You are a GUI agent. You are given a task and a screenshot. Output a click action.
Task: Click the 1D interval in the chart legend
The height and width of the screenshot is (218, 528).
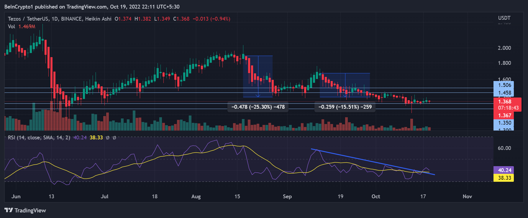click(x=55, y=19)
